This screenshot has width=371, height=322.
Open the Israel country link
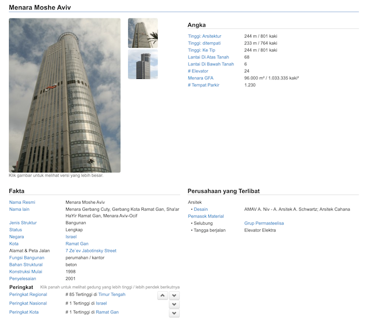(71, 237)
